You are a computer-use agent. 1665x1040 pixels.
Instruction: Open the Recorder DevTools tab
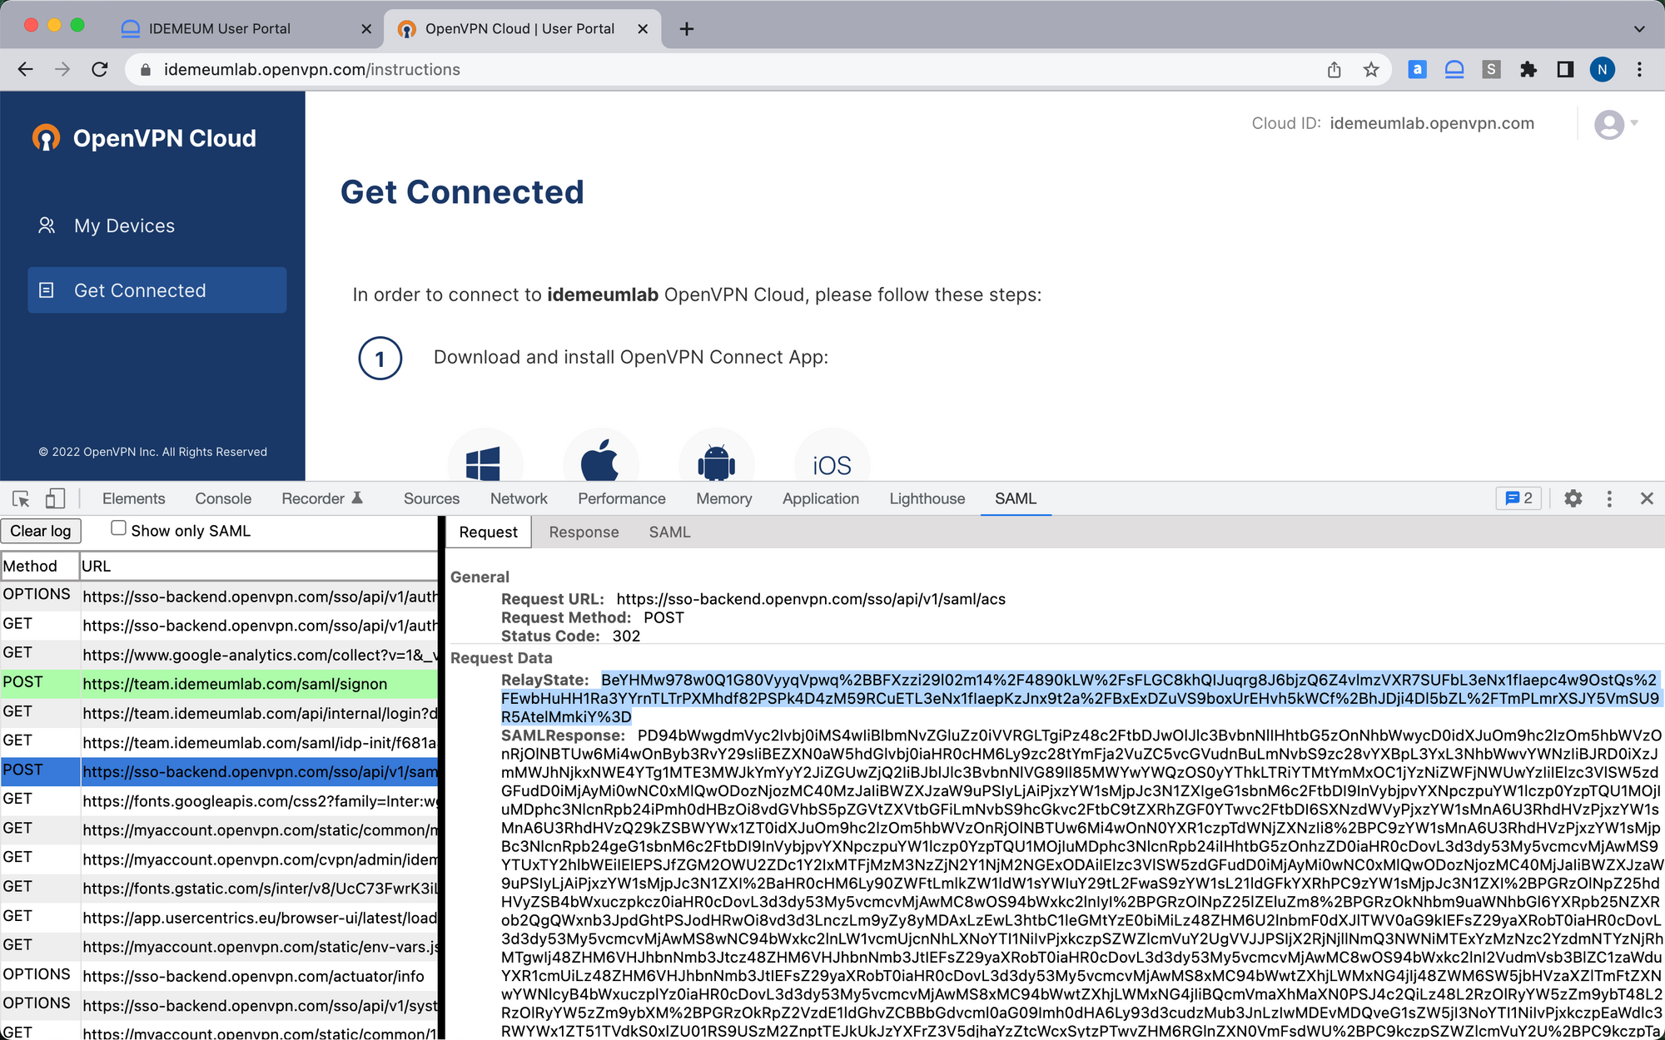(322, 498)
